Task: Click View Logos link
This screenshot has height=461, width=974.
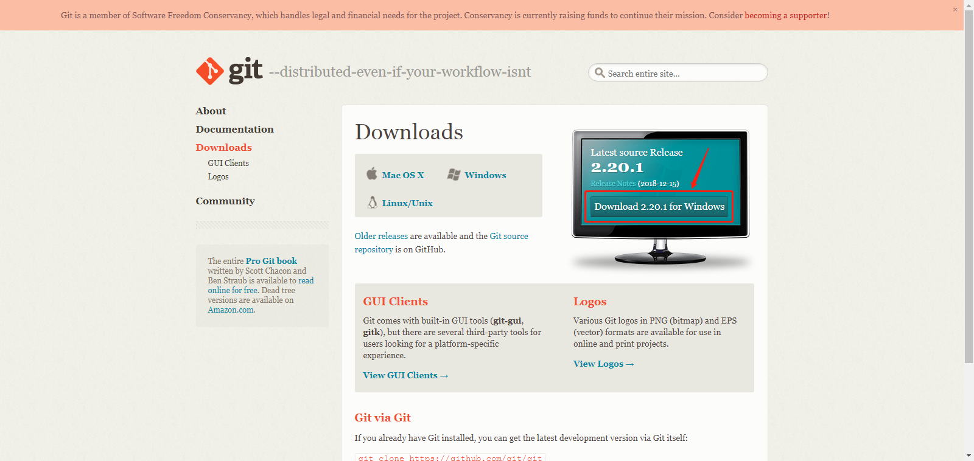Action: pyautogui.click(x=603, y=364)
